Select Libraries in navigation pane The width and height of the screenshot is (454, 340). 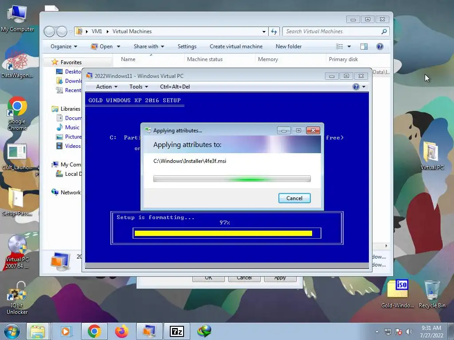(x=70, y=109)
